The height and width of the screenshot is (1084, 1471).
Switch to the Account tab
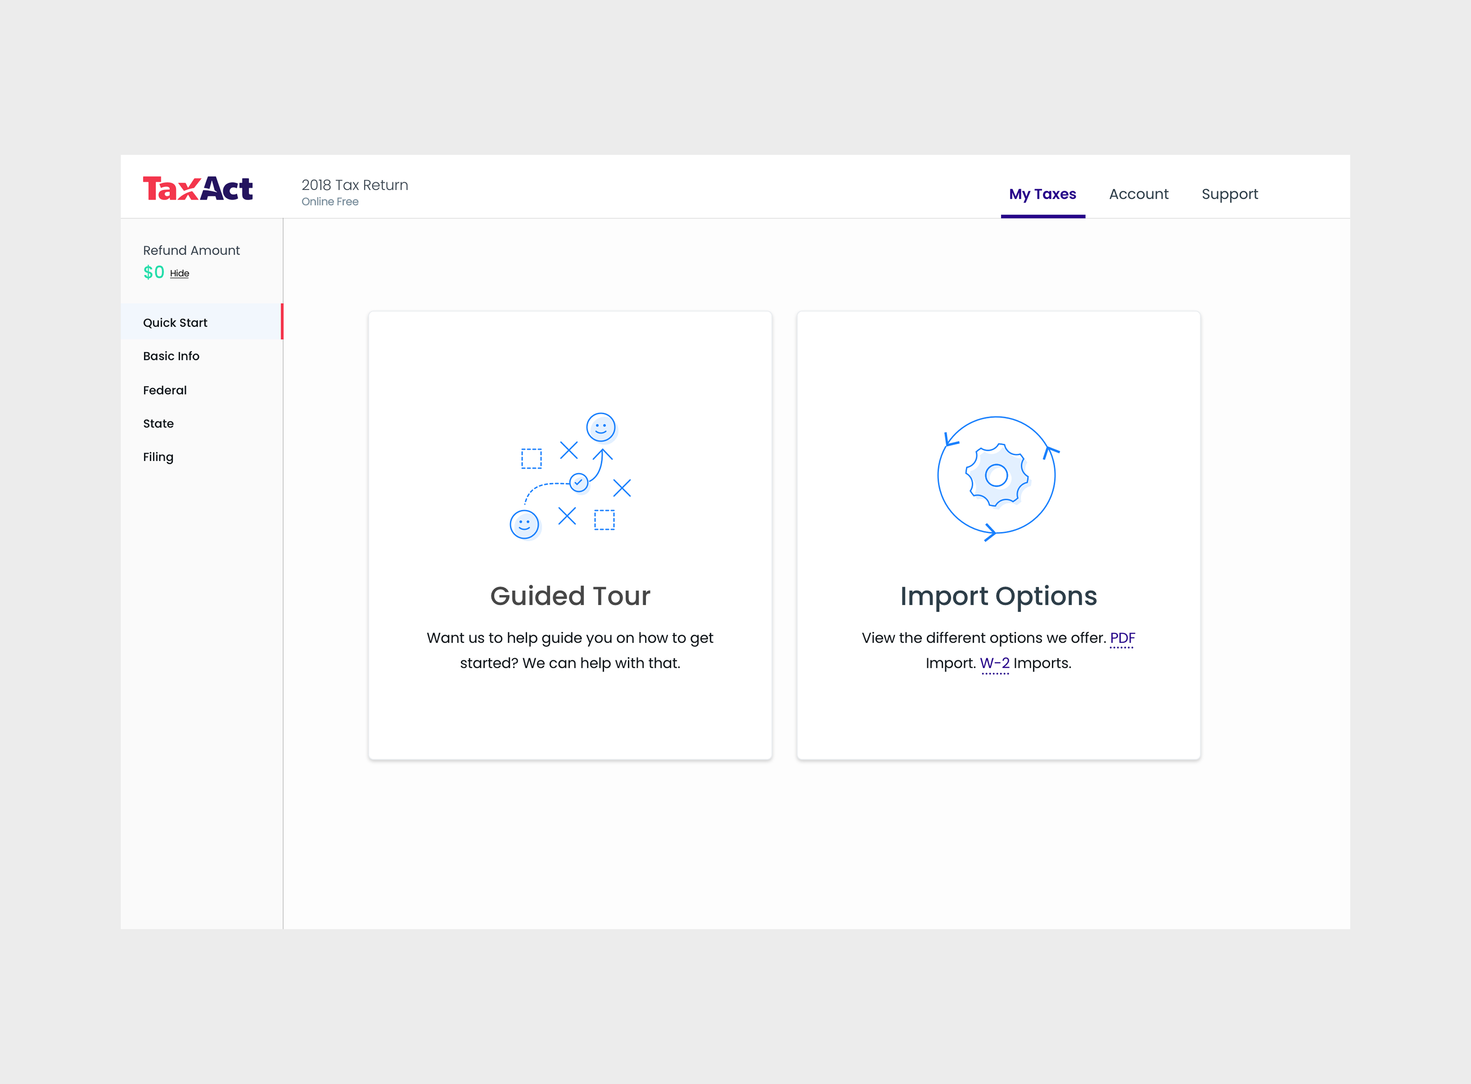point(1138,194)
